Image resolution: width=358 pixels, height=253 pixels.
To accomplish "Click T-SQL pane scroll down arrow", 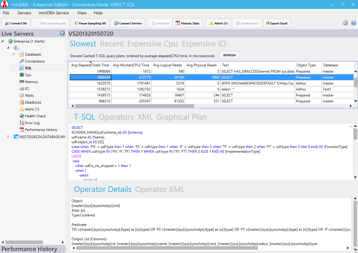I will pyautogui.click(x=355, y=177).
